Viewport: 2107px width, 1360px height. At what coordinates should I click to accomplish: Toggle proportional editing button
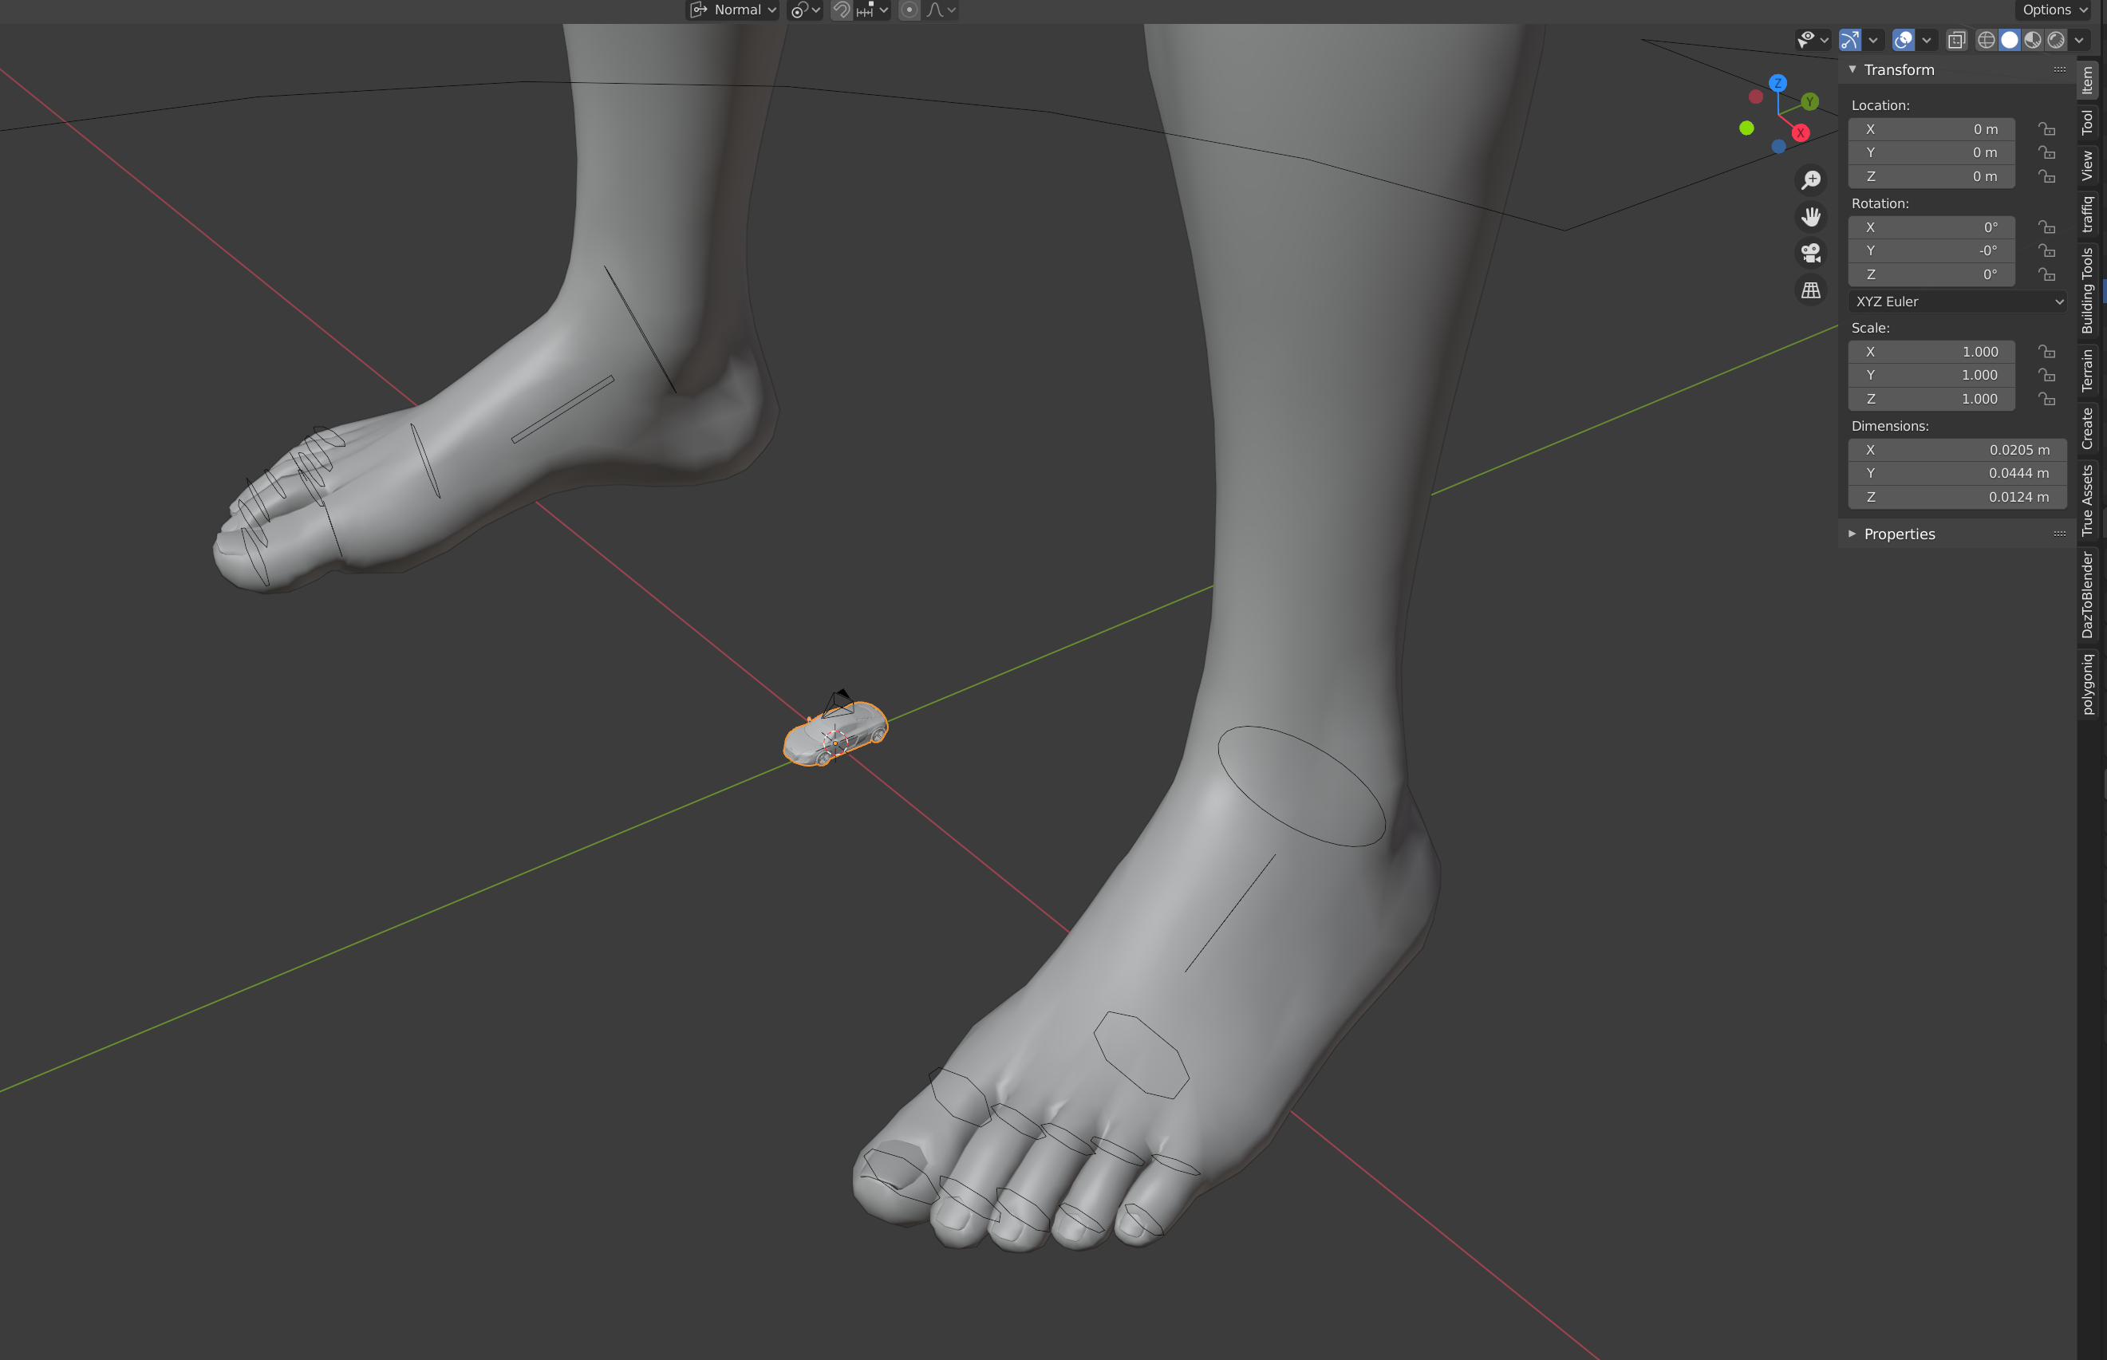point(909,10)
